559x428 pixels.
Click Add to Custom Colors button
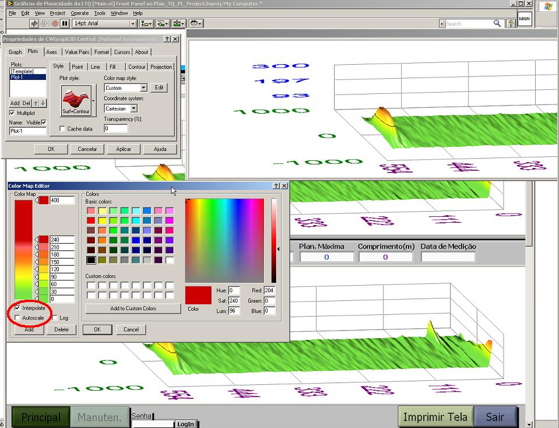click(133, 308)
